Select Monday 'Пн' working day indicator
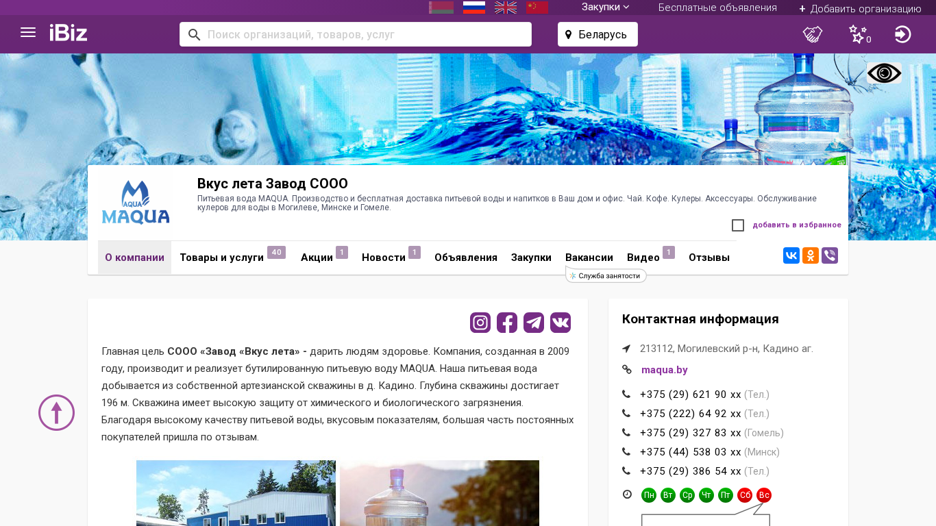936x526 pixels. point(648,495)
